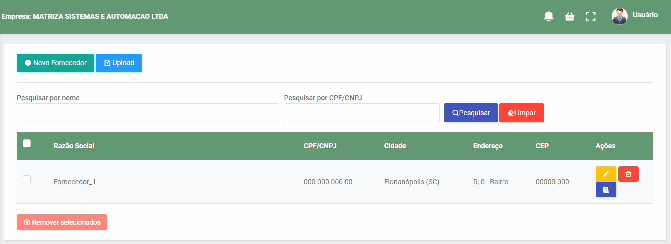Edit Fornecedor_1 with yellow pencil icon
The image size is (671, 244).
[x=606, y=174]
